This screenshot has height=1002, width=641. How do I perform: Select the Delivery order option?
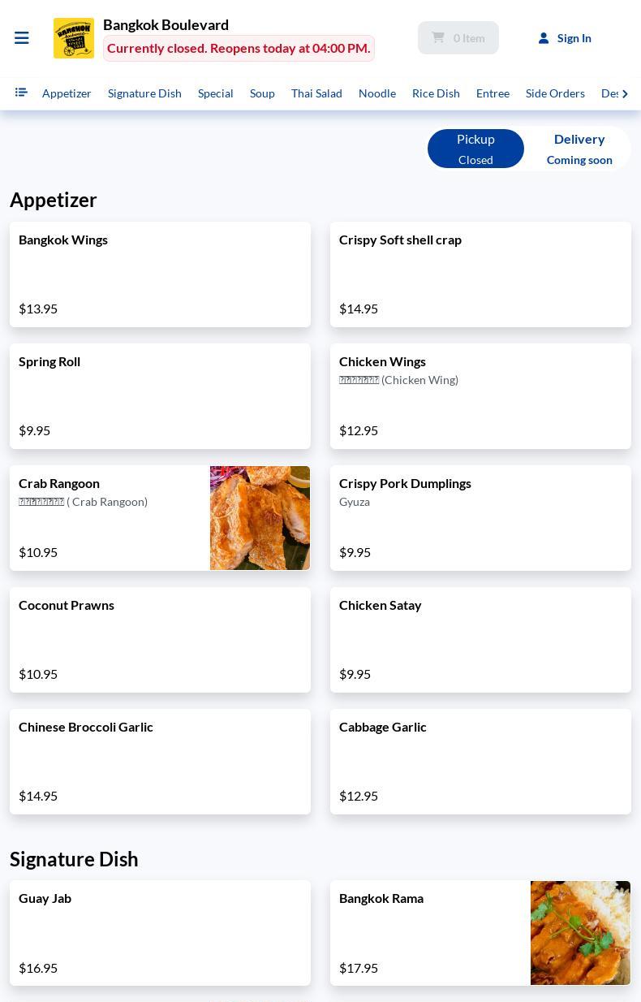(x=579, y=149)
